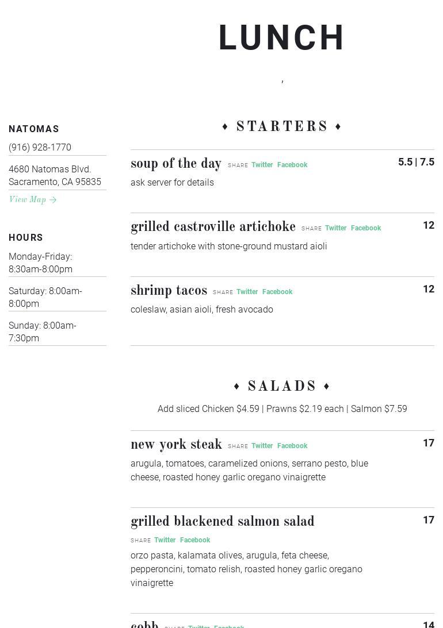443x628 pixels.
Task: Share grilled blackened salmon salad on Facebook
Action: [x=195, y=540]
